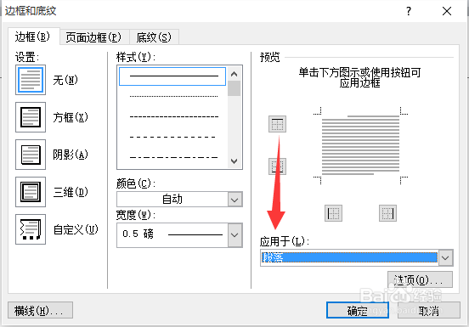Screen dimensions: 469x327
Task: Open 选项(O)... options button
Action: [x=420, y=280]
